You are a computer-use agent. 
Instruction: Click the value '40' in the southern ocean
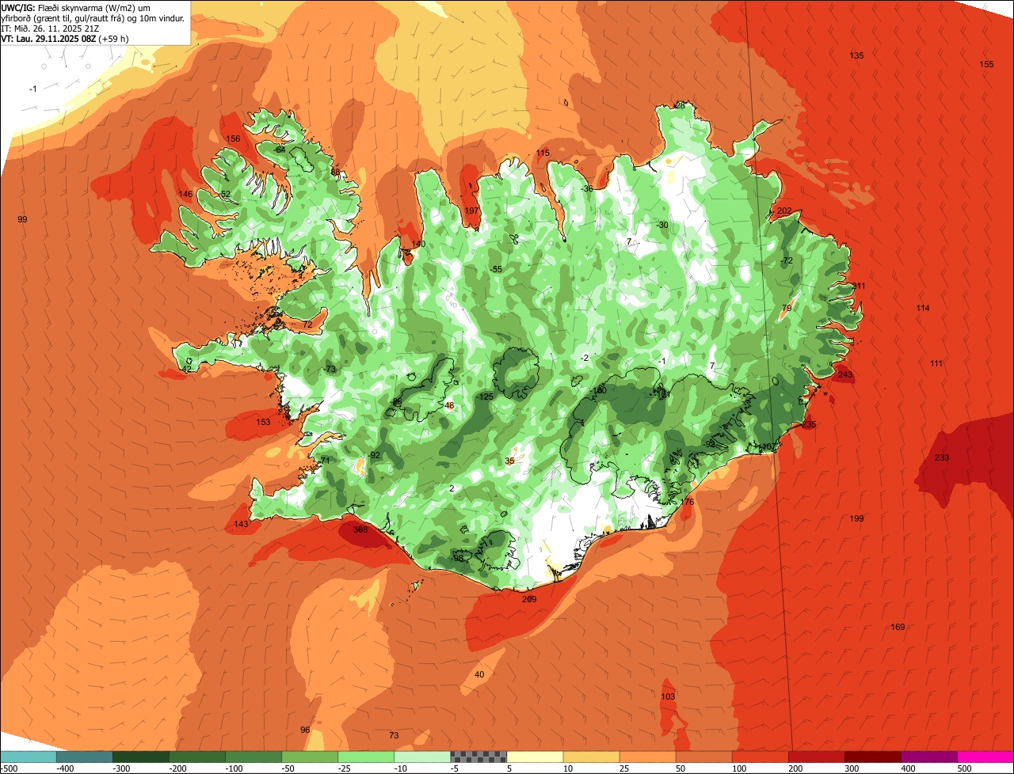[479, 674]
